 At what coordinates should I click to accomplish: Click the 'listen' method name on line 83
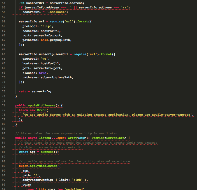pyautogui.click(x=44, y=138)
